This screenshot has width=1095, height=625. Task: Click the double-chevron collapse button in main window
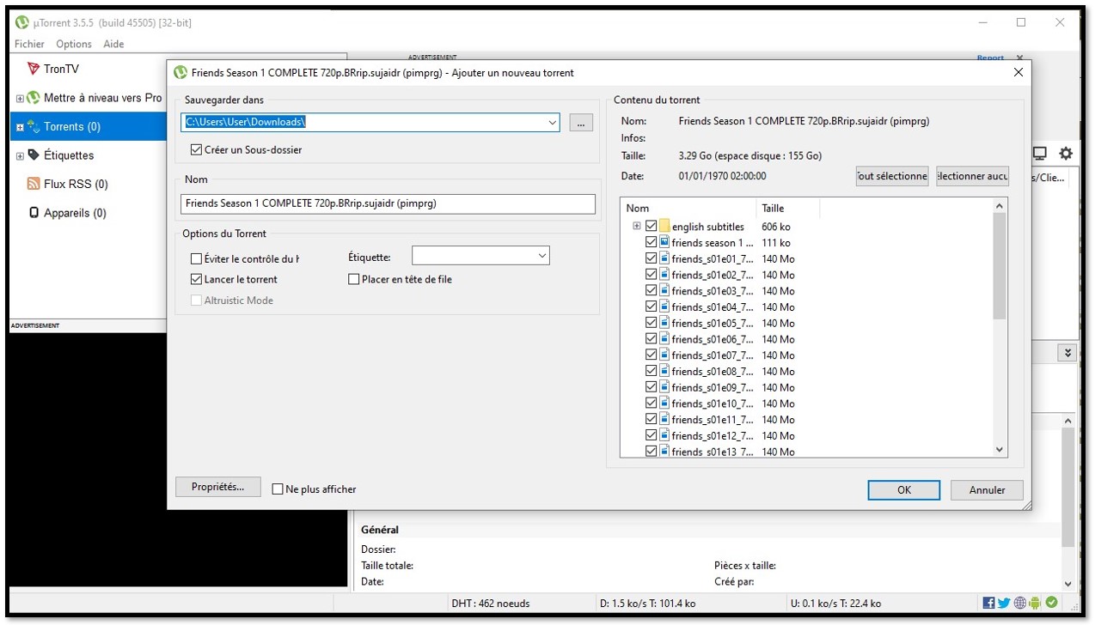point(1067,353)
